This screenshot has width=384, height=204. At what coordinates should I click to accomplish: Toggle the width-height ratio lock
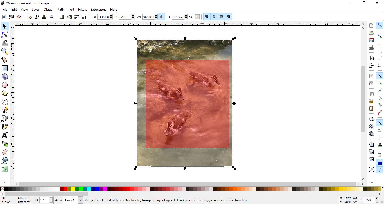click(x=161, y=17)
